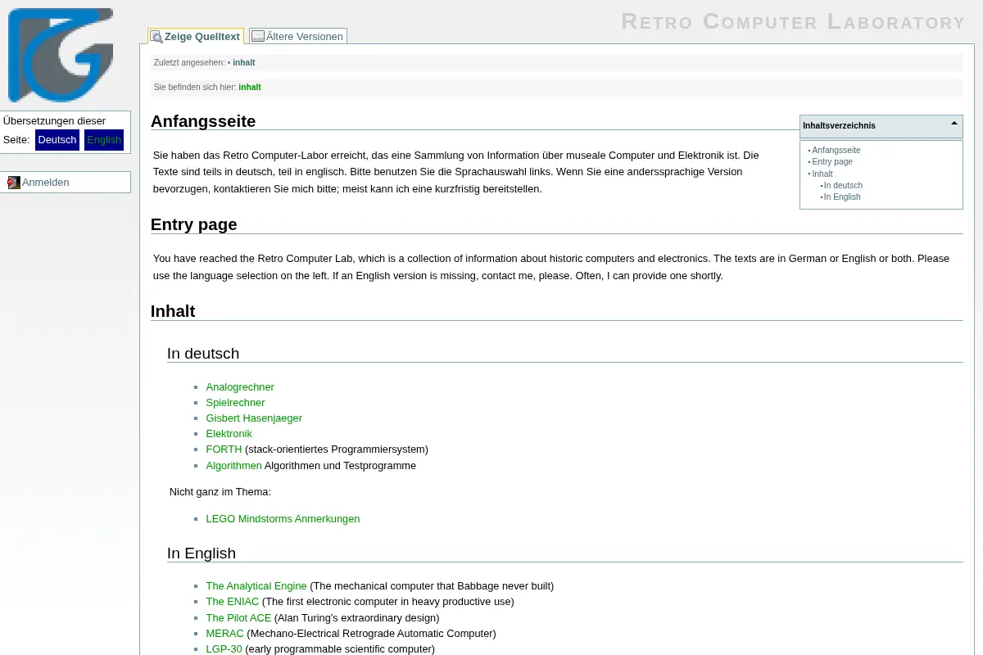Click the Inhaltsverzeichnis header label

click(839, 126)
